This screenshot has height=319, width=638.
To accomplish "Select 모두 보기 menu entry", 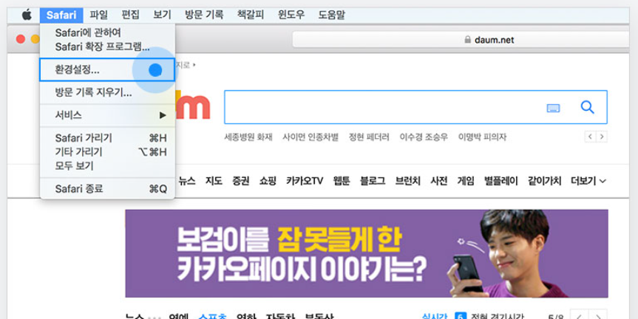I will 107,166.
